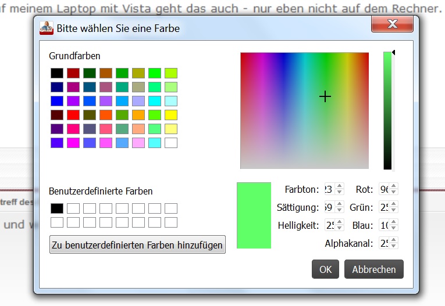The height and width of the screenshot is (306, 445).
Task: Click the Sättigung input field
Action: [329, 207]
